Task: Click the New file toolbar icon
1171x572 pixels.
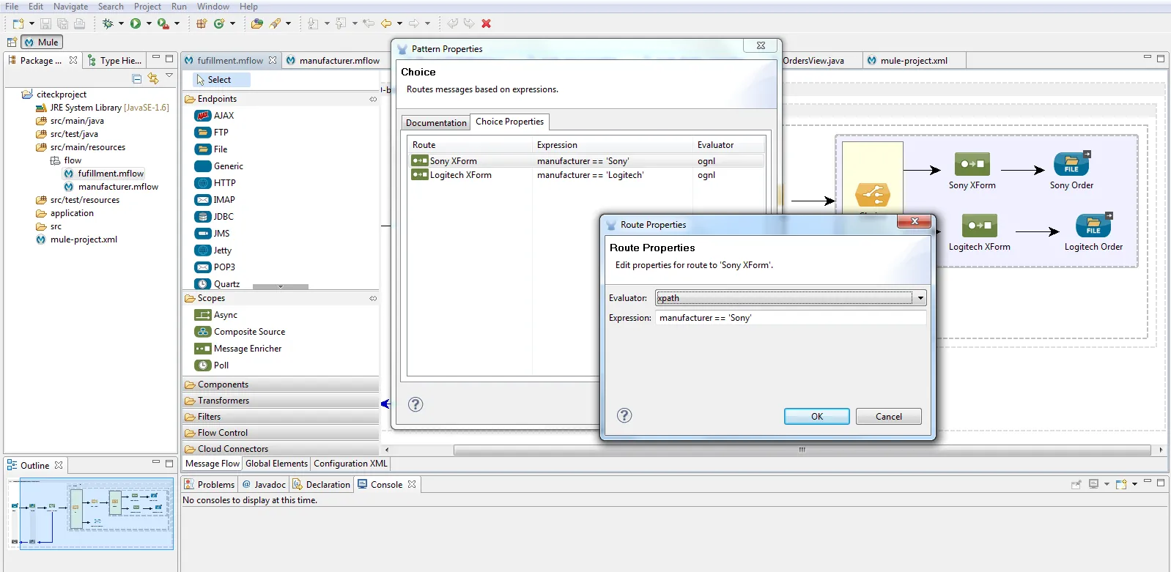Action: pyautogui.click(x=18, y=23)
